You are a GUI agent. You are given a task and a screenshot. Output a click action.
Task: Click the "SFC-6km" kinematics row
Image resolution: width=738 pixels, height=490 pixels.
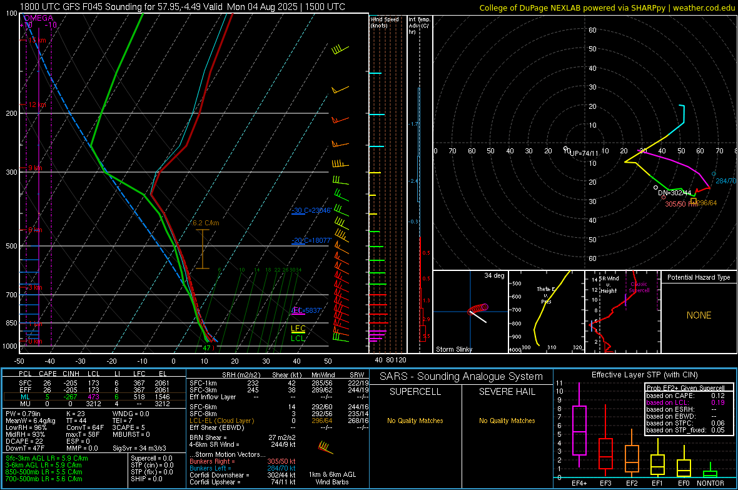[279, 407]
